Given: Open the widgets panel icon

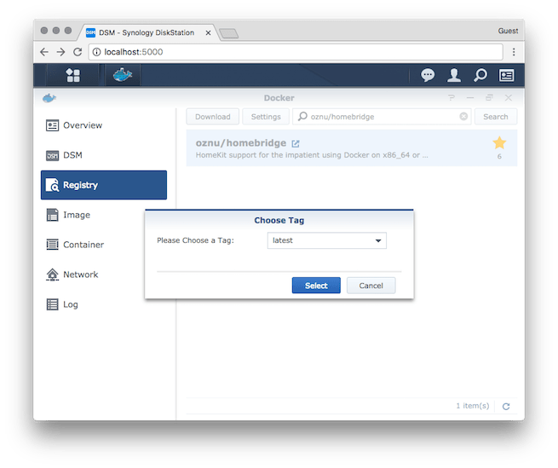Looking at the screenshot, I should 506,75.
